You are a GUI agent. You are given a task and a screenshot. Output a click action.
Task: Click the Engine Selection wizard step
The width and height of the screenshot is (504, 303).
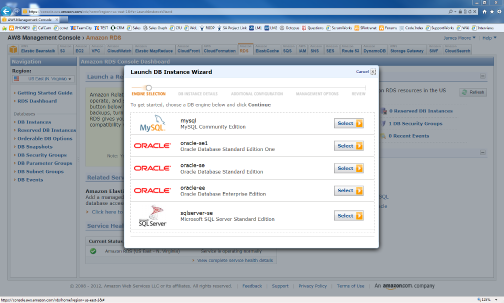tap(148, 94)
